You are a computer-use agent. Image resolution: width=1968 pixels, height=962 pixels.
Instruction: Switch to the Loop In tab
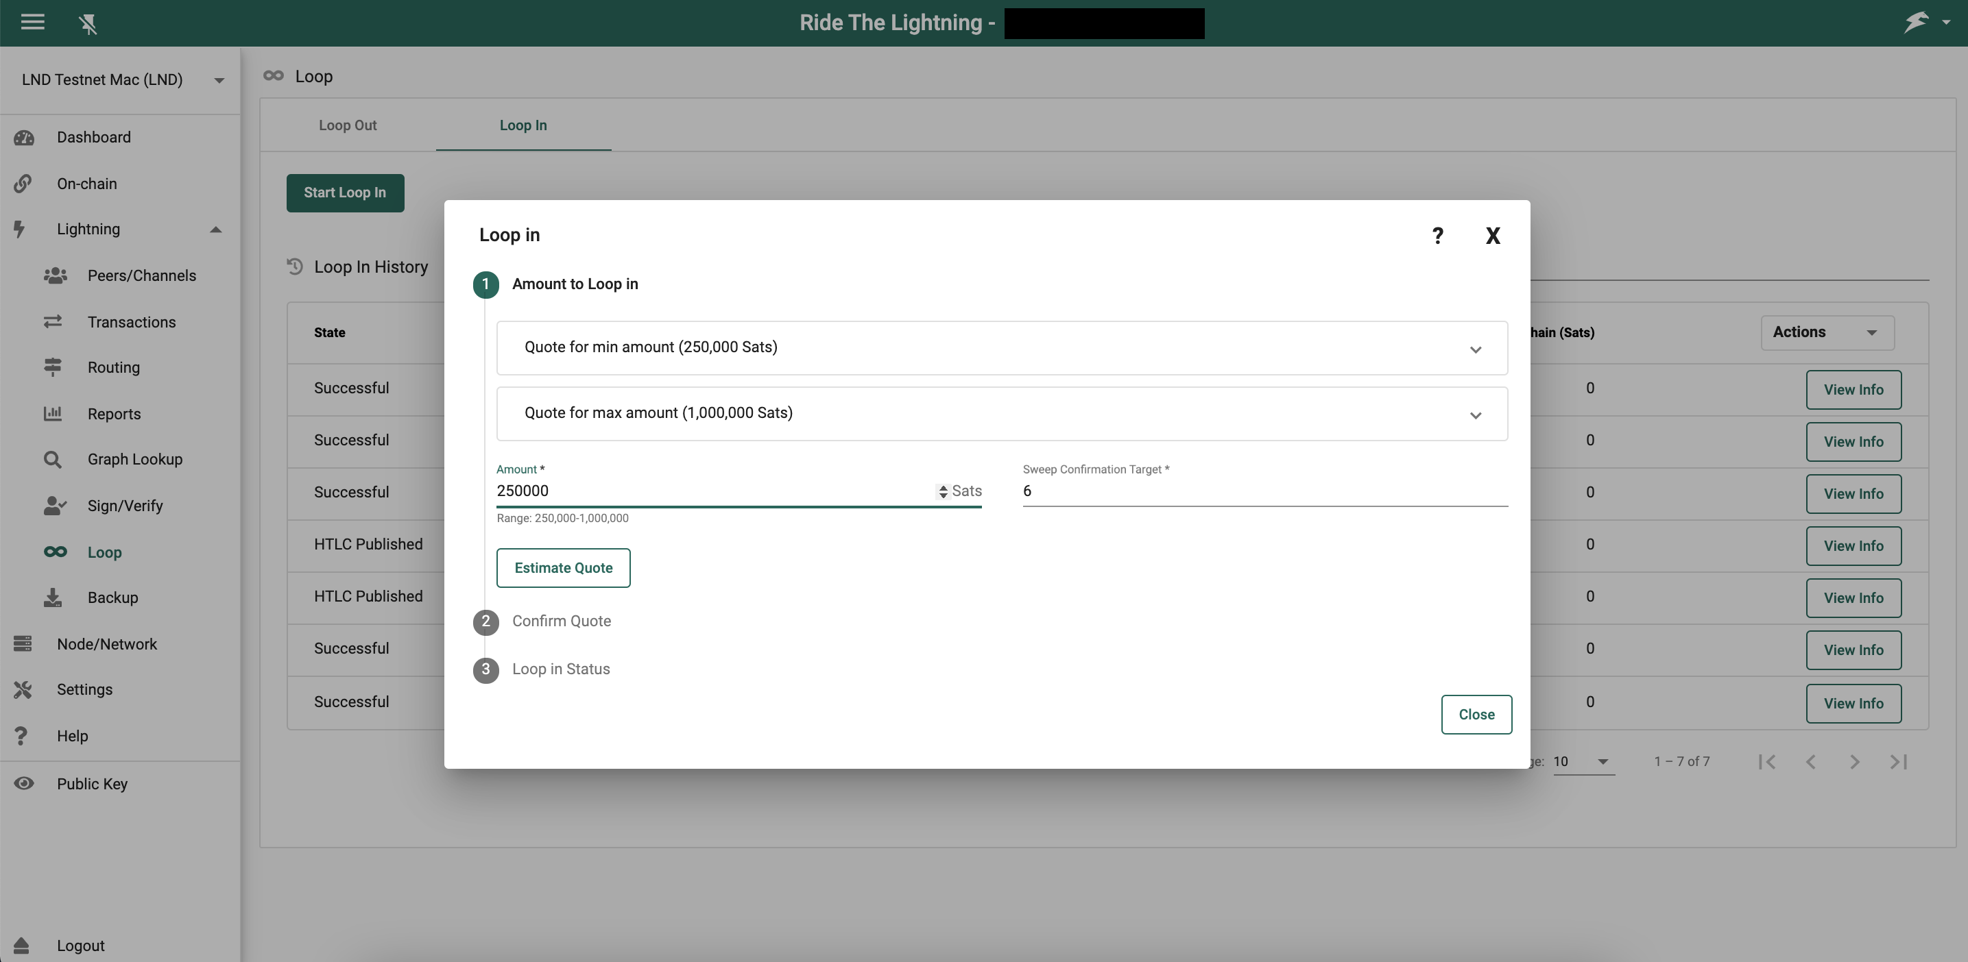(x=523, y=125)
